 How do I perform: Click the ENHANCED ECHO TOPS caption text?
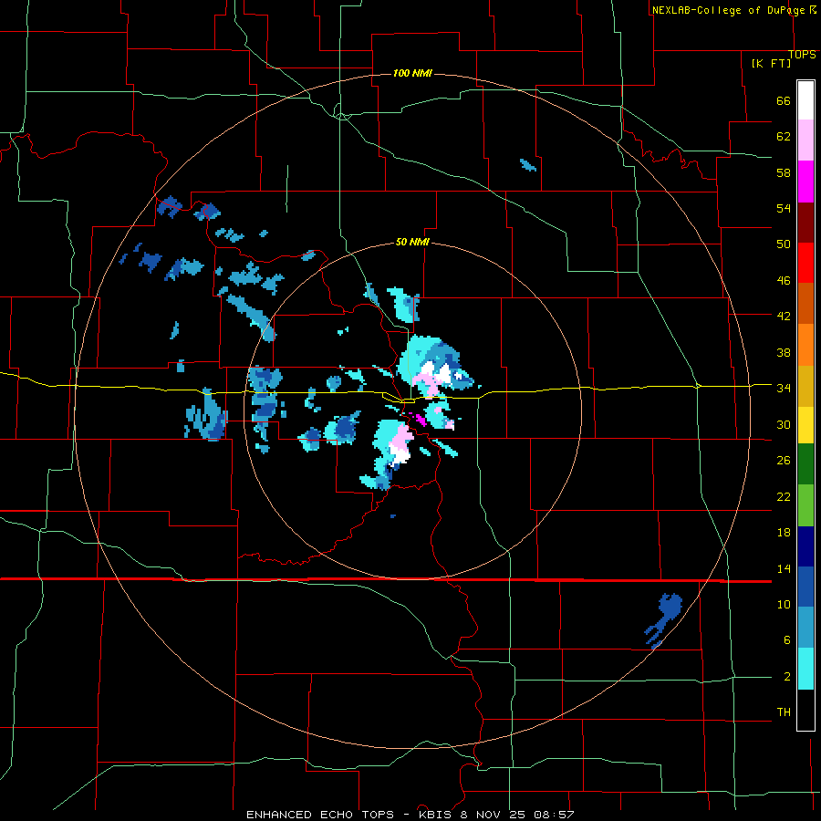(320, 815)
